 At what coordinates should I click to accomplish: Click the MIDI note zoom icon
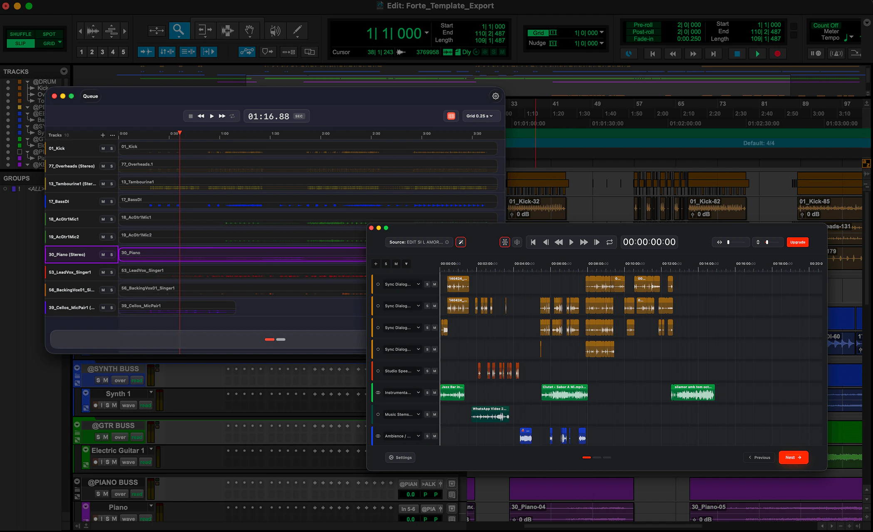click(x=111, y=31)
